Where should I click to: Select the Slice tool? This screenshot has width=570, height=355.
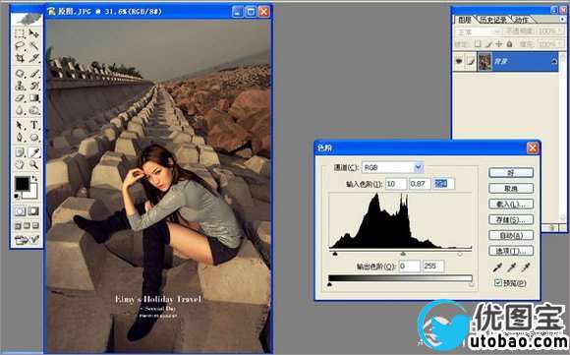click(33, 58)
